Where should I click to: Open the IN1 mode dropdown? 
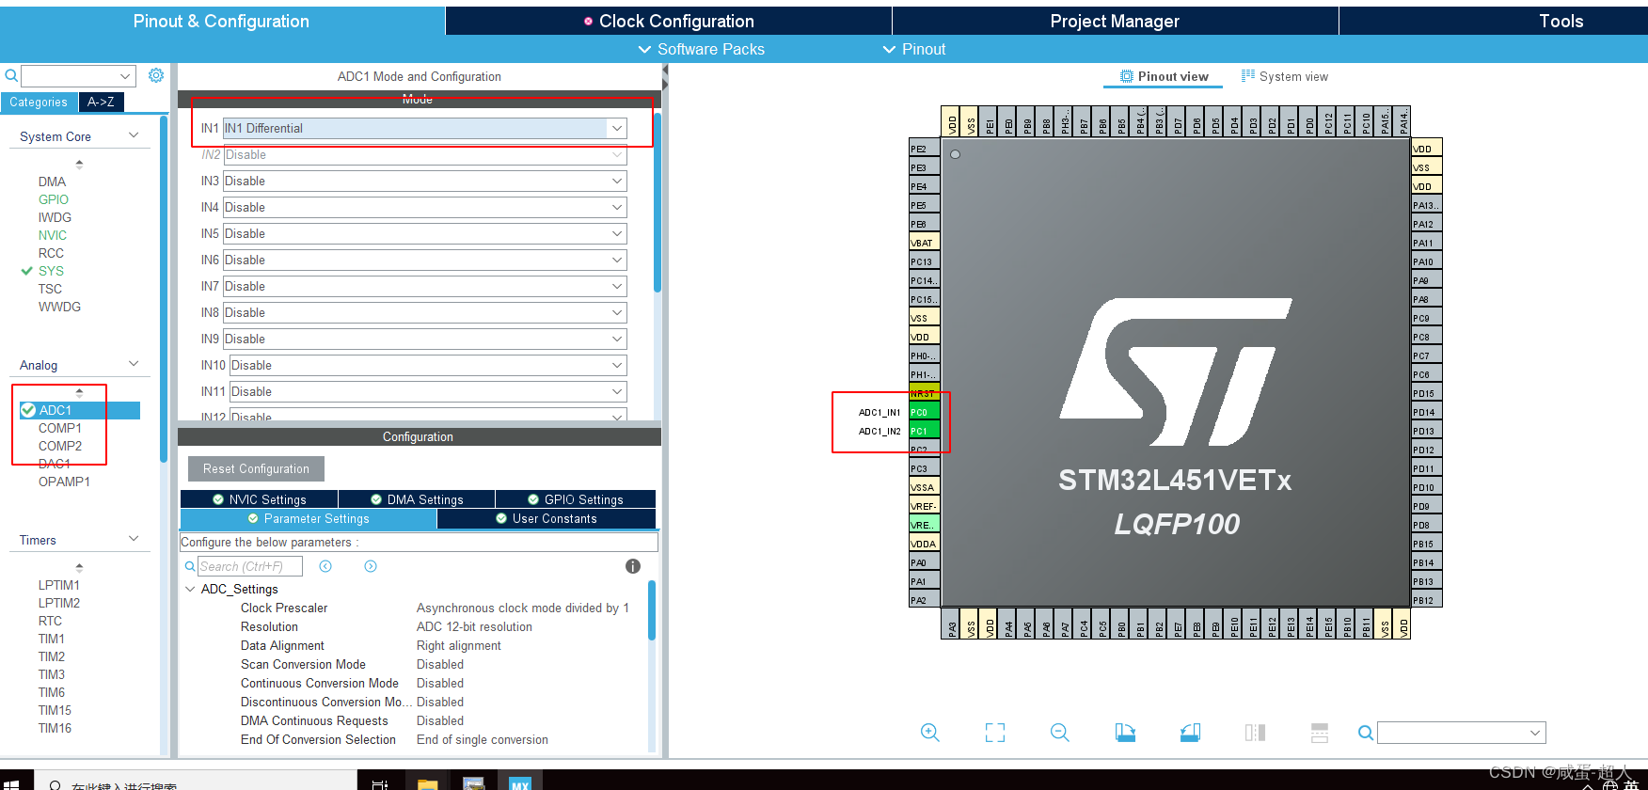click(616, 128)
